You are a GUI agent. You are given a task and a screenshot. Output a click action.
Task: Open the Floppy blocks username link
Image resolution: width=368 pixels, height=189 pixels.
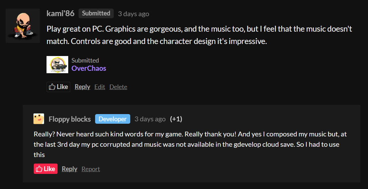point(70,119)
